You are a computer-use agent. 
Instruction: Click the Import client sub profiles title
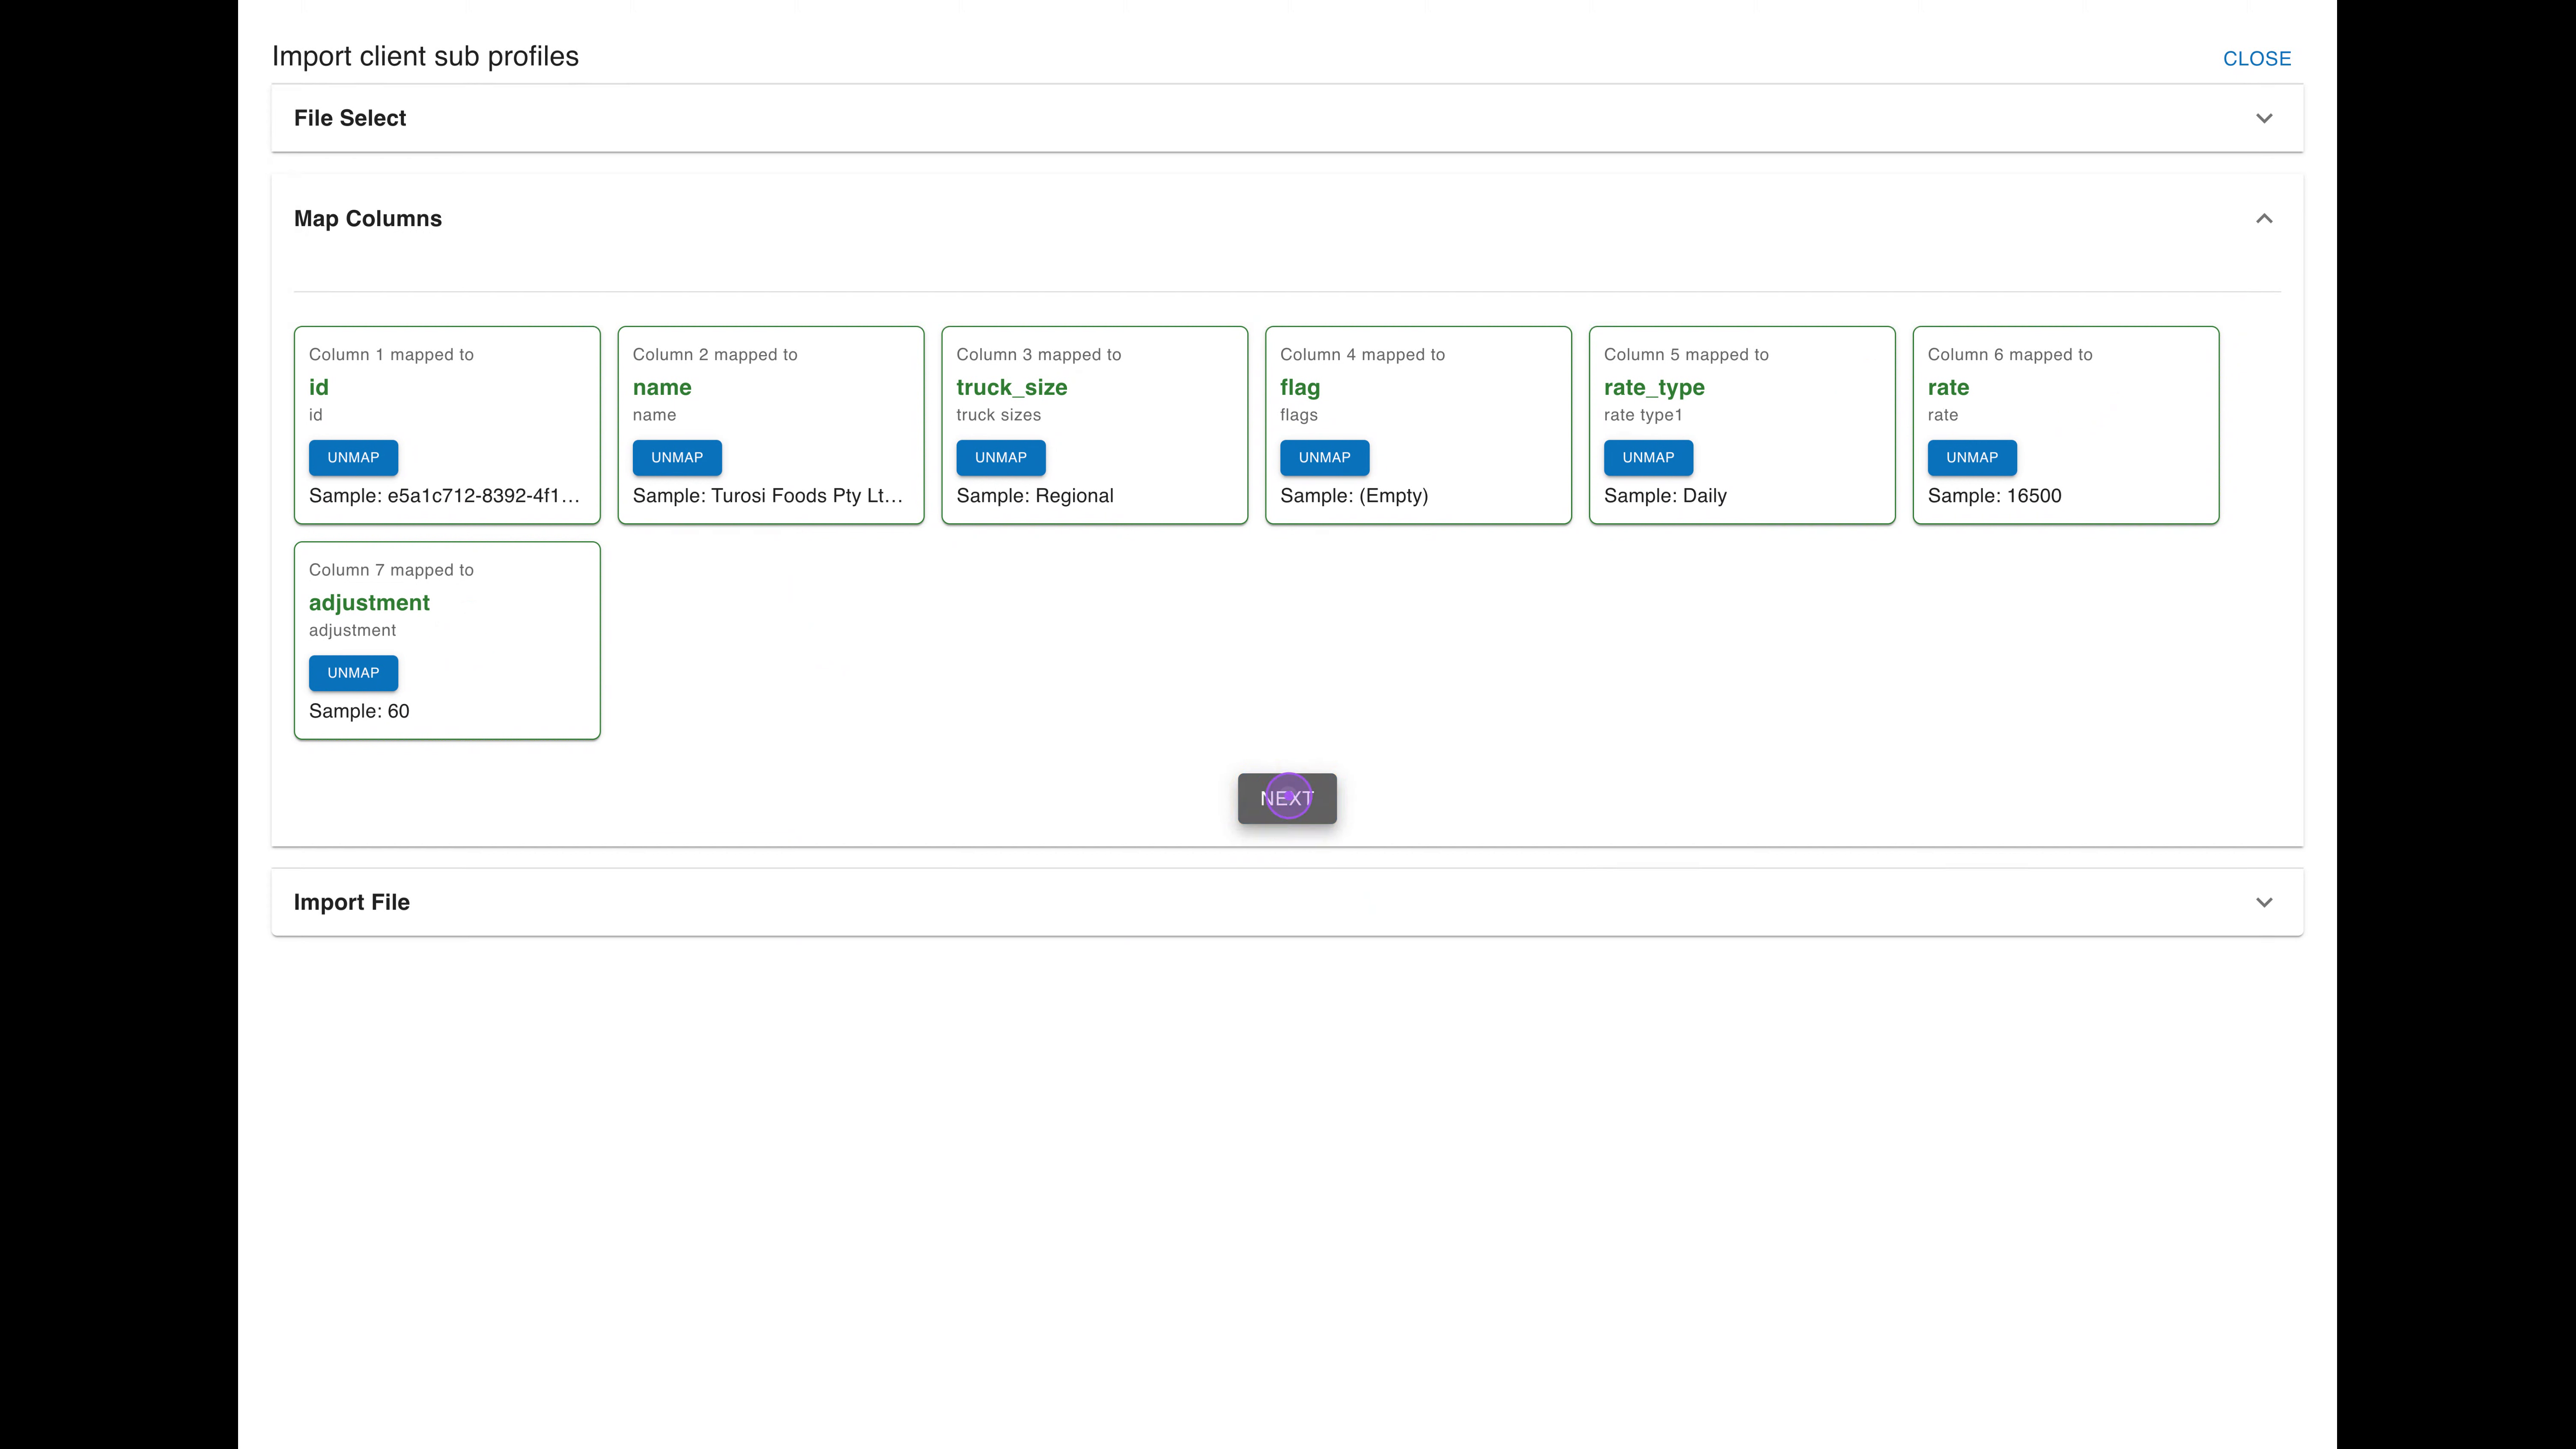click(x=425, y=57)
